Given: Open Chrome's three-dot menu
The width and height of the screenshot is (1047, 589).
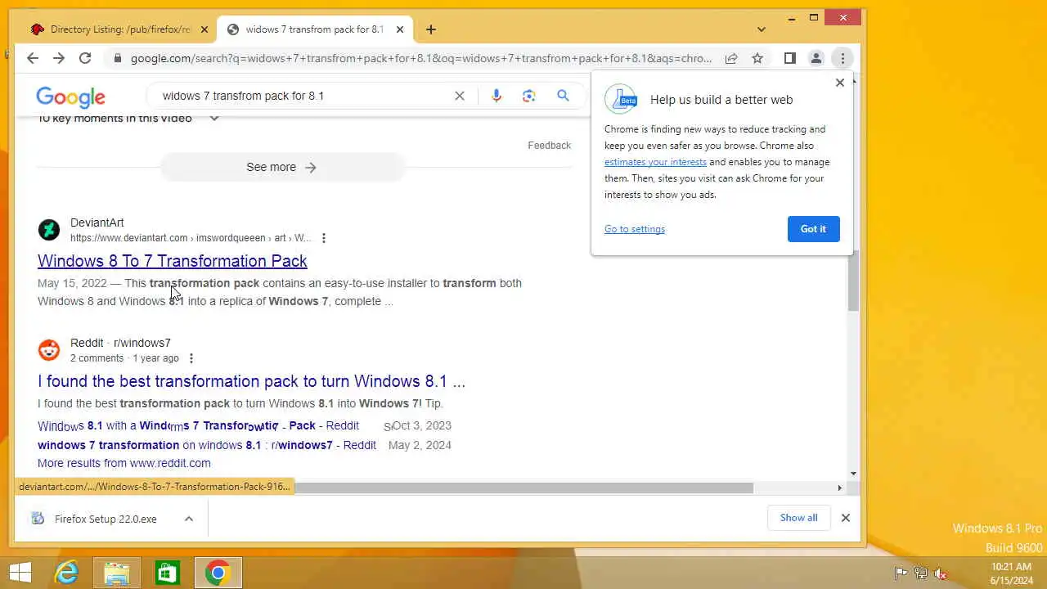Looking at the screenshot, I should pyautogui.click(x=843, y=58).
